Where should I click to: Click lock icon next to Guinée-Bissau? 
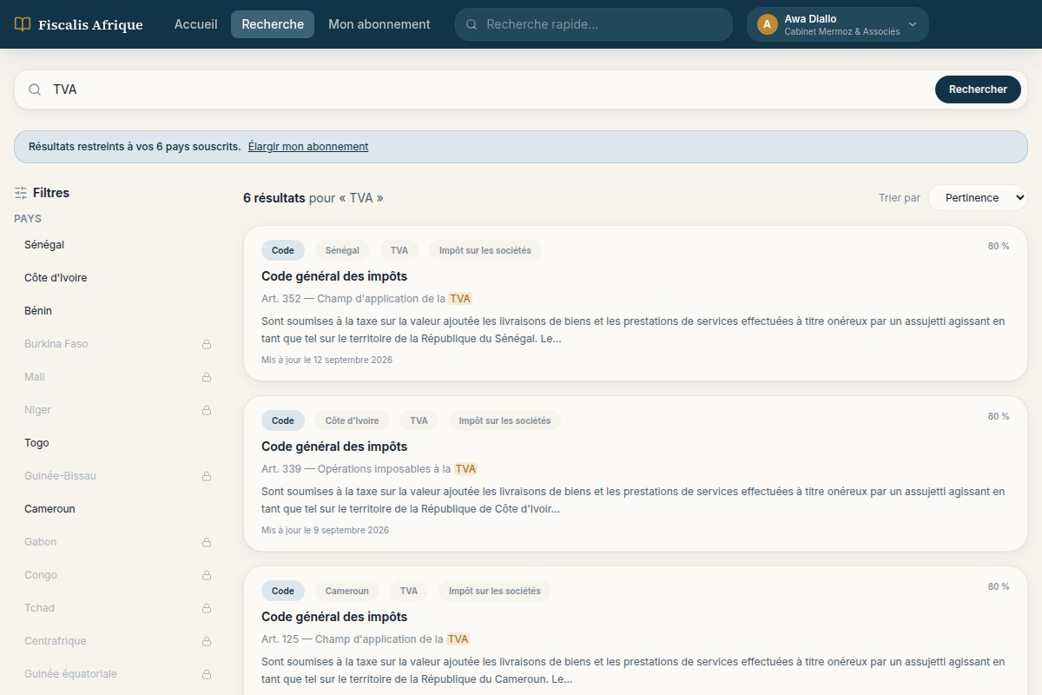coord(207,476)
